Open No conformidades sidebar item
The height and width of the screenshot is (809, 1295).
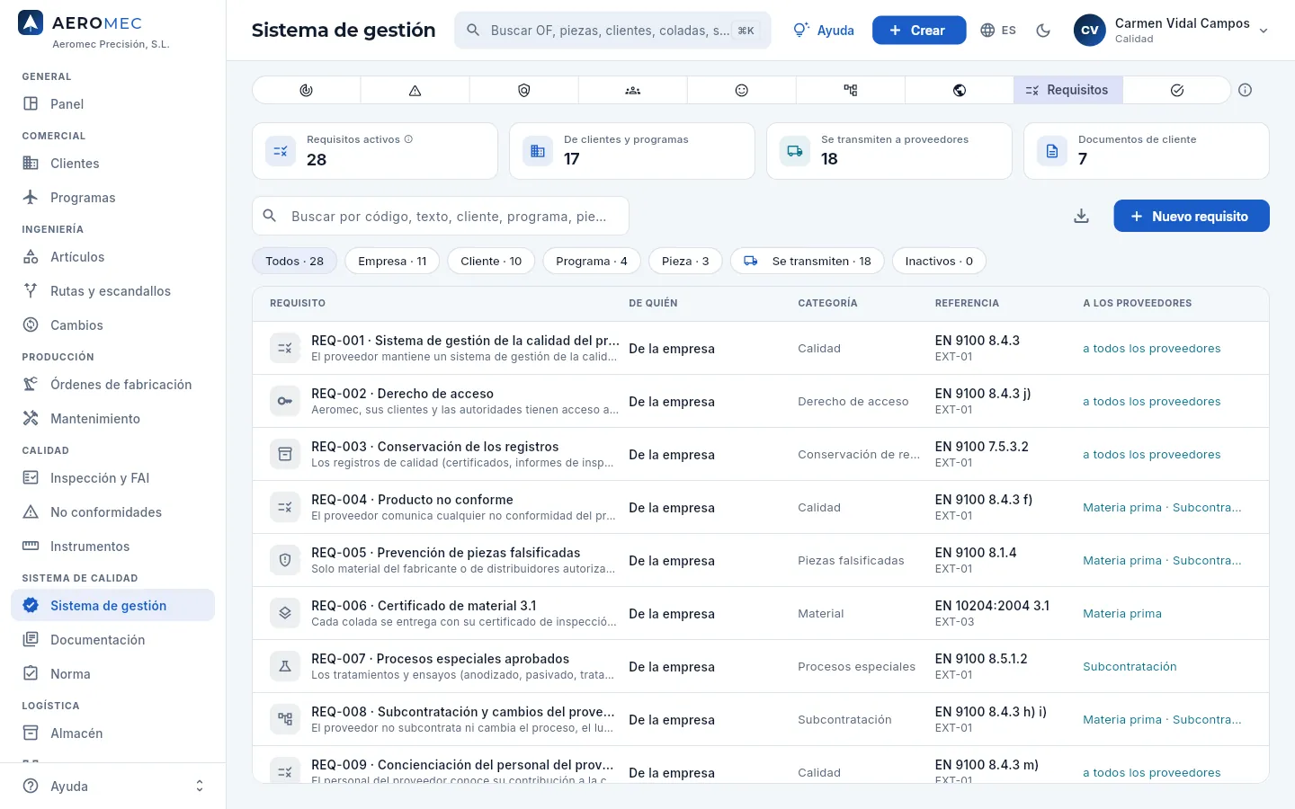pos(113,512)
